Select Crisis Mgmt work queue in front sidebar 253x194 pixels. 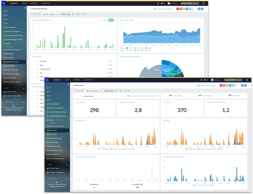tap(53, 134)
